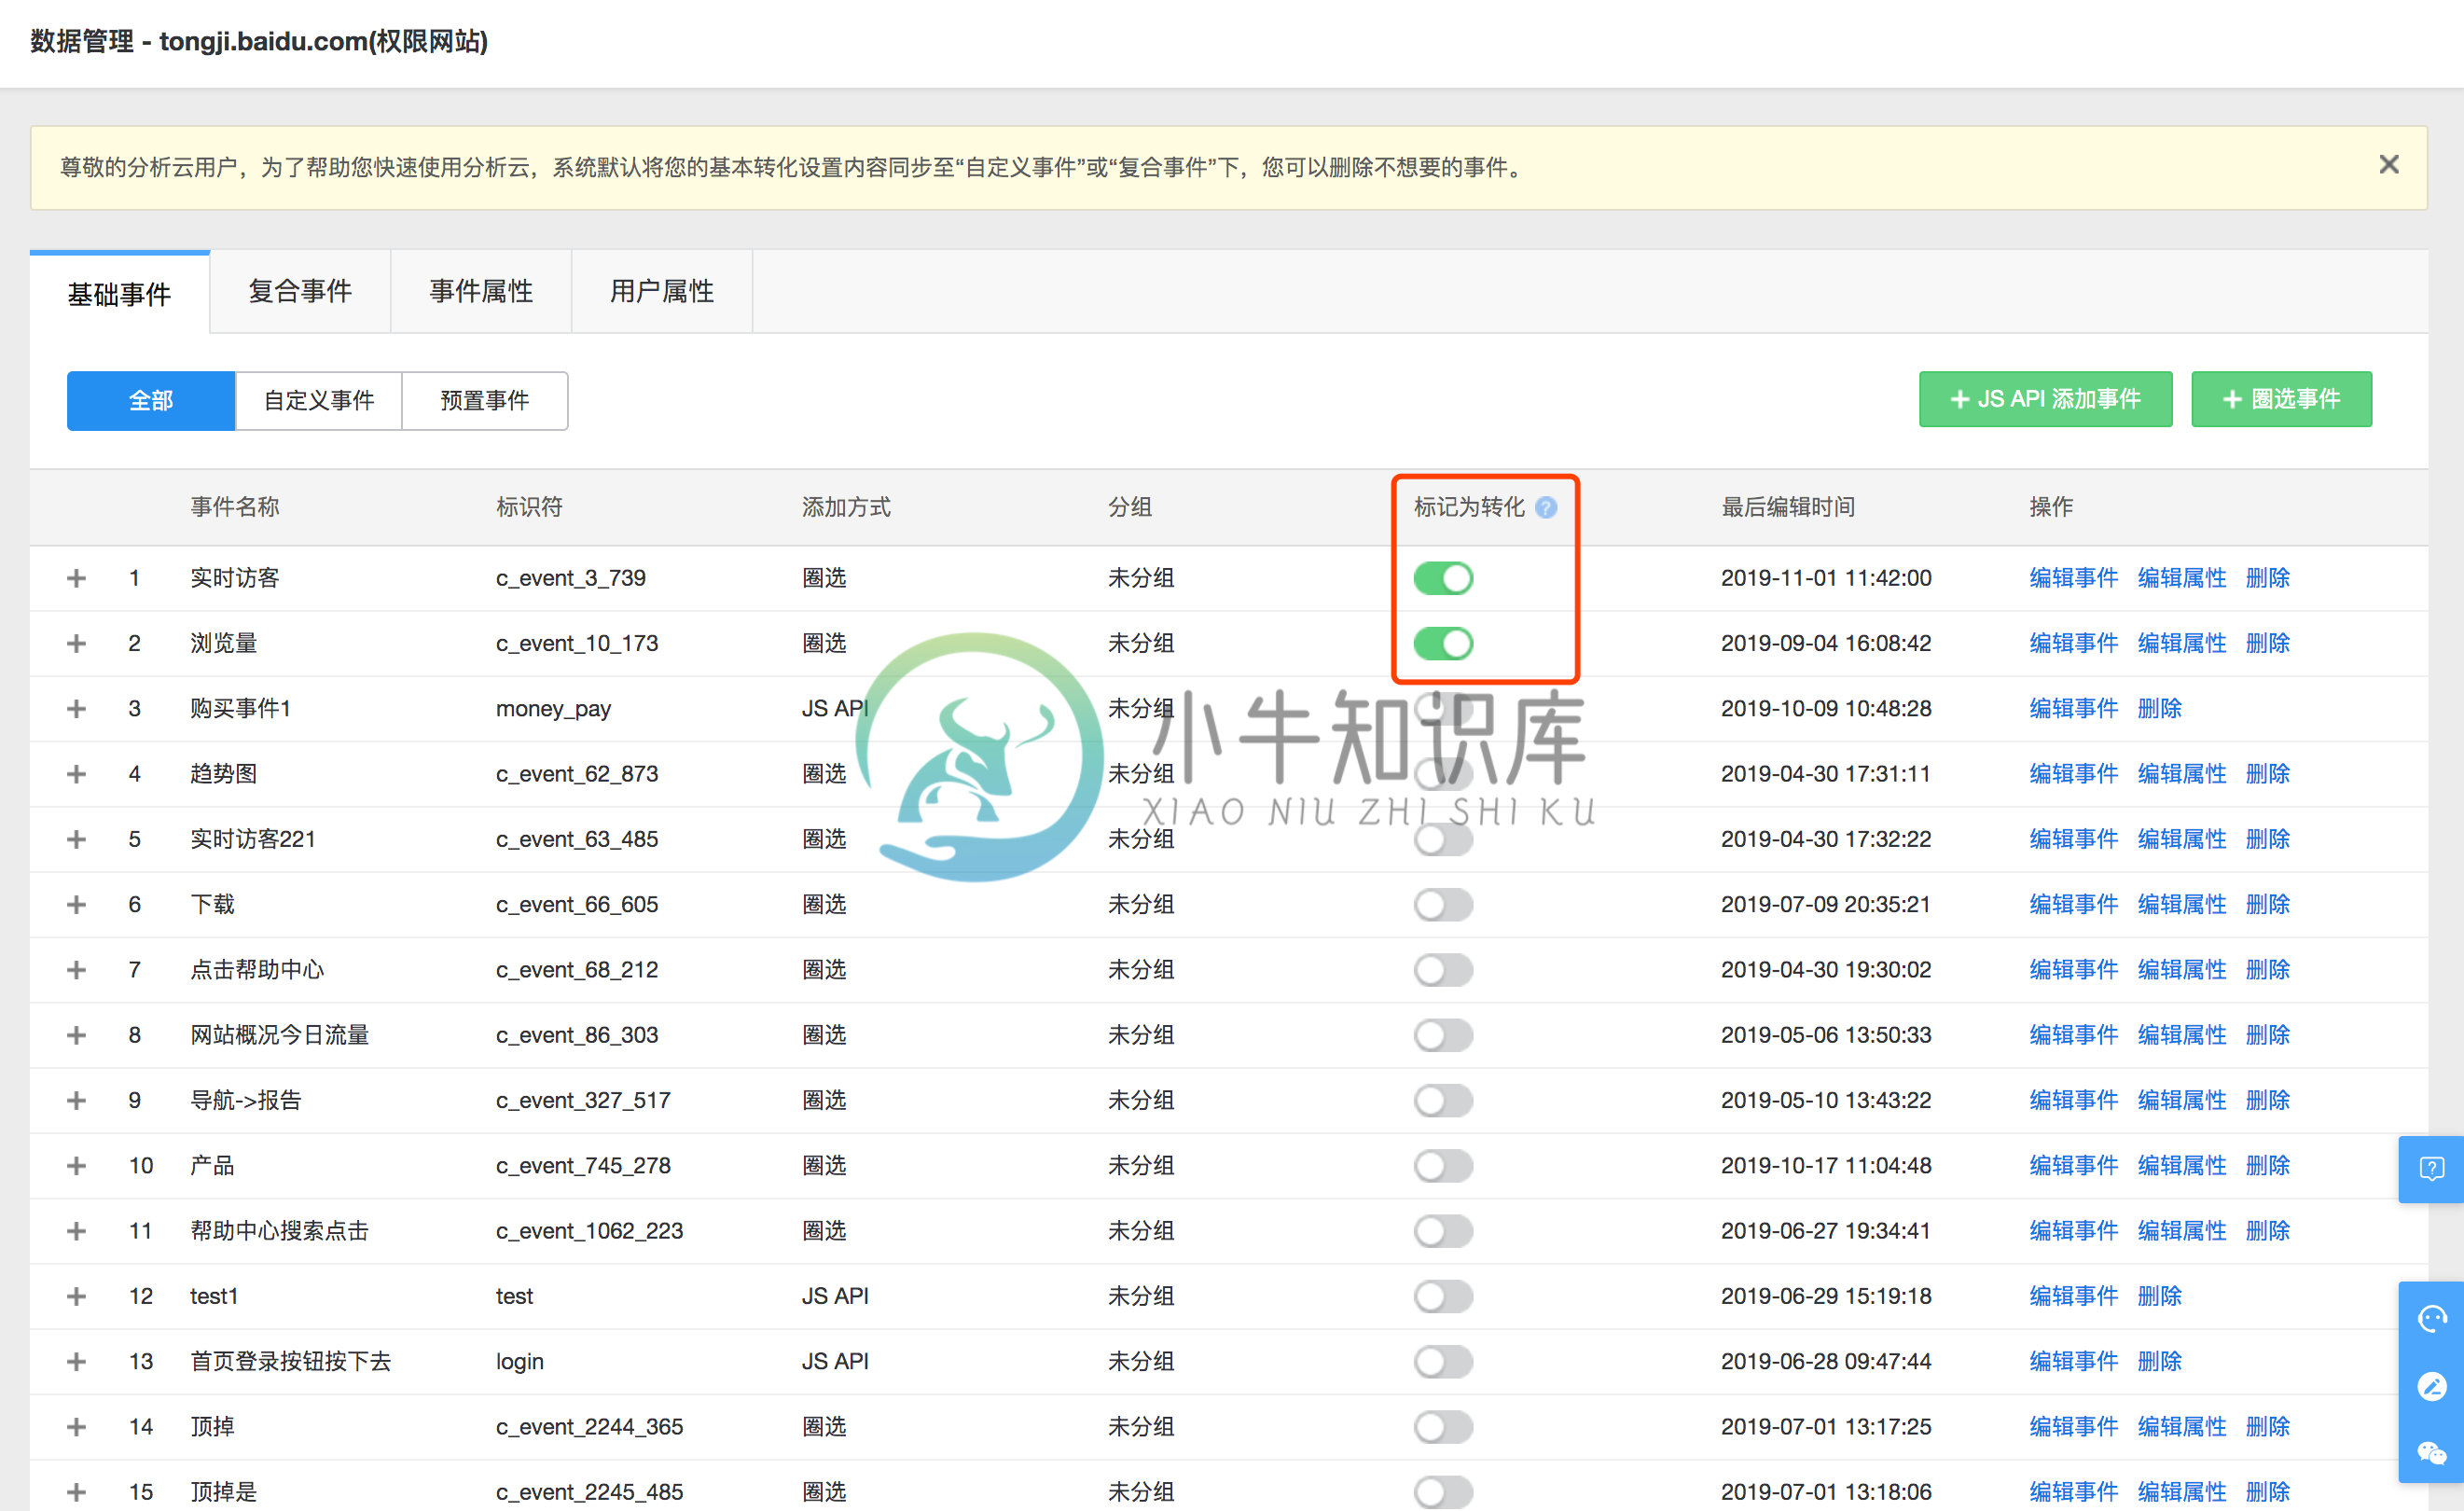Expand row 1 实时访客

point(76,578)
